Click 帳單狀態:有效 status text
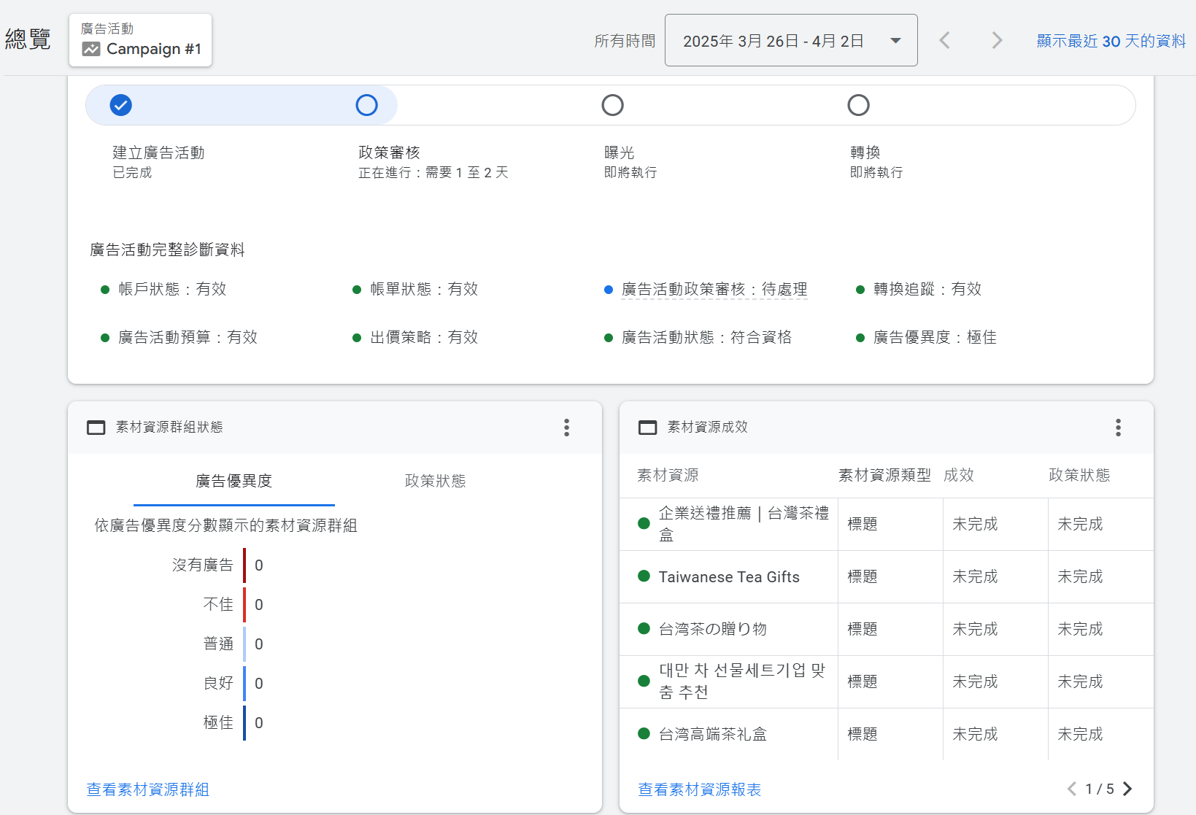The image size is (1196, 815). point(424,290)
